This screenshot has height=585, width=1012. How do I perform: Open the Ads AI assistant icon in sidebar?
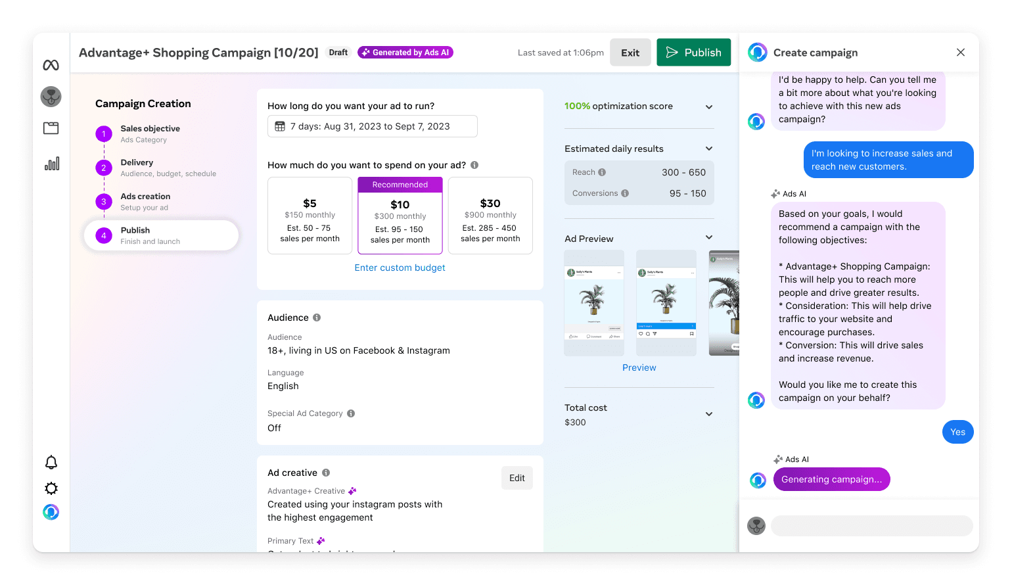tap(51, 512)
